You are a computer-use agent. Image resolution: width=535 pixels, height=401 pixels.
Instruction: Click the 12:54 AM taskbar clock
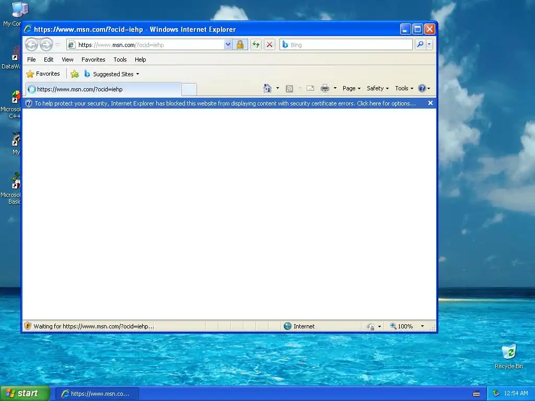click(516, 394)
